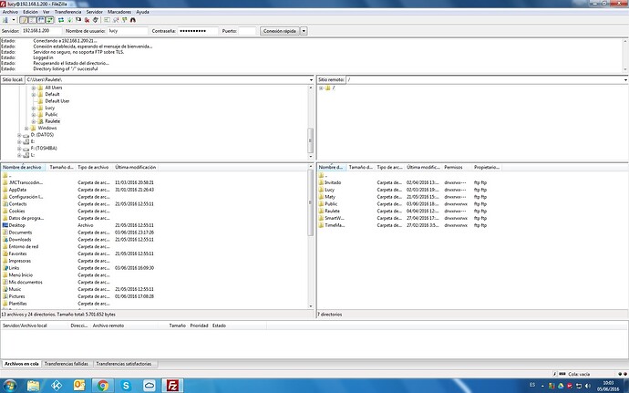Open the Edición menu
Screen dimensions: 629x393
[x=30, y=12]
